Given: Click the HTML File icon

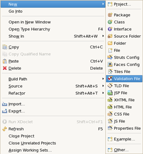Looking at the screenshot, I should click(110, 107).
